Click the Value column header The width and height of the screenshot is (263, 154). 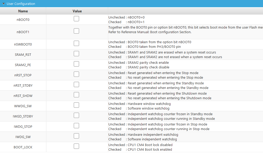click(77, 11)
